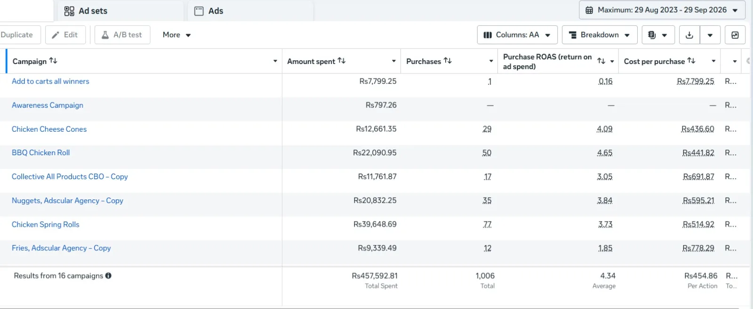Click cost per purchase Rs778.29

(698, 248)
